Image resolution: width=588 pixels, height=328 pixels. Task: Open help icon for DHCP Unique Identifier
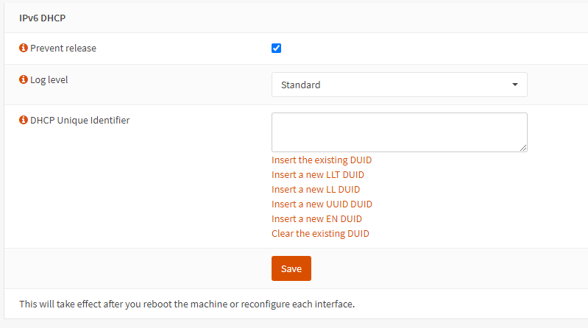24,120
